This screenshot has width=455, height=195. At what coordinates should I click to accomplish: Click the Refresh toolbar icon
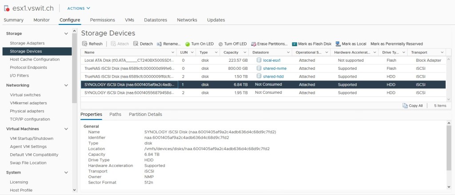(x=85, y=44)
